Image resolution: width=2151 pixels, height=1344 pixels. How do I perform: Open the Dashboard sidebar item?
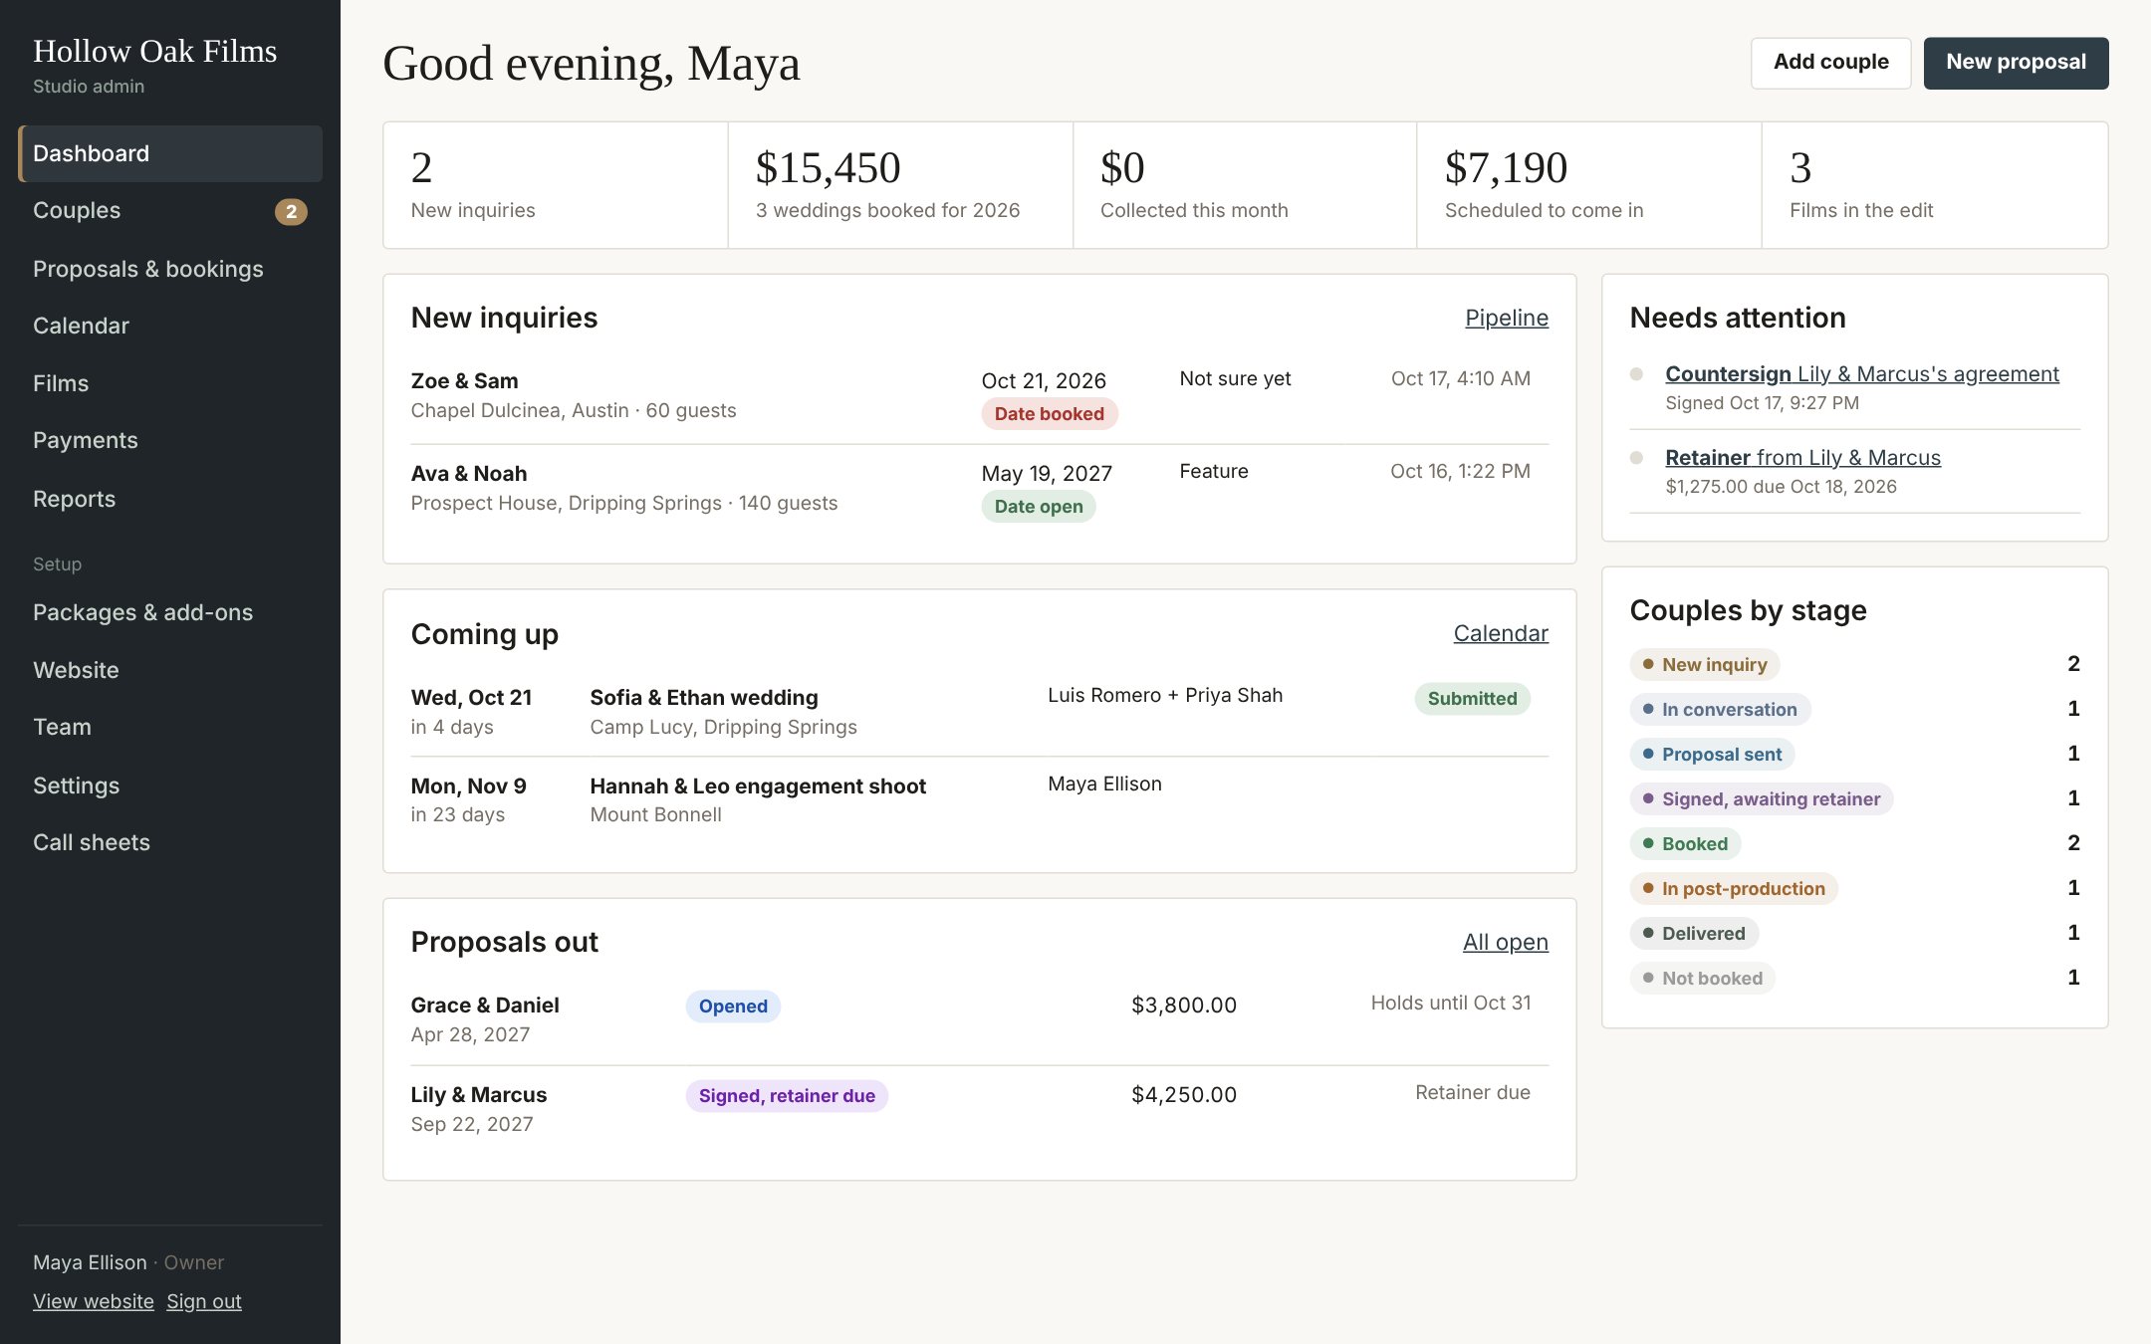pos(170,153)
